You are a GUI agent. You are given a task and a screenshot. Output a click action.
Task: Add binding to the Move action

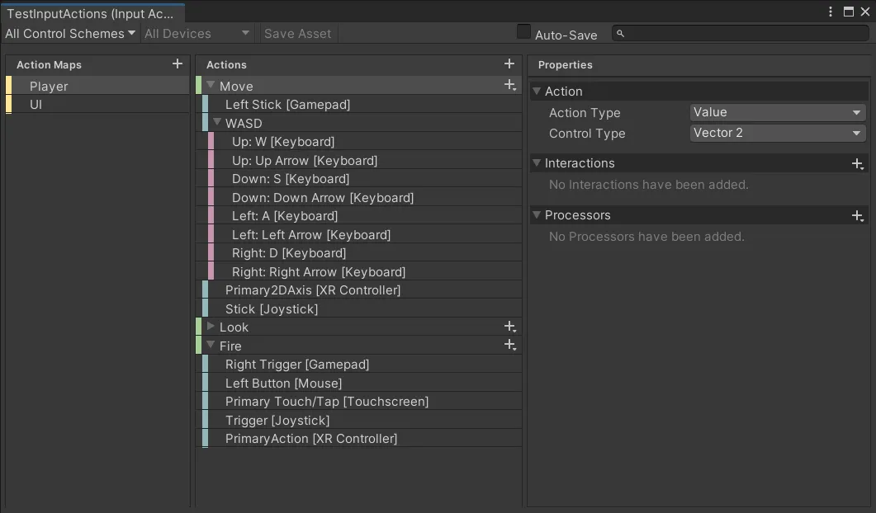click(x=510, y=86)
